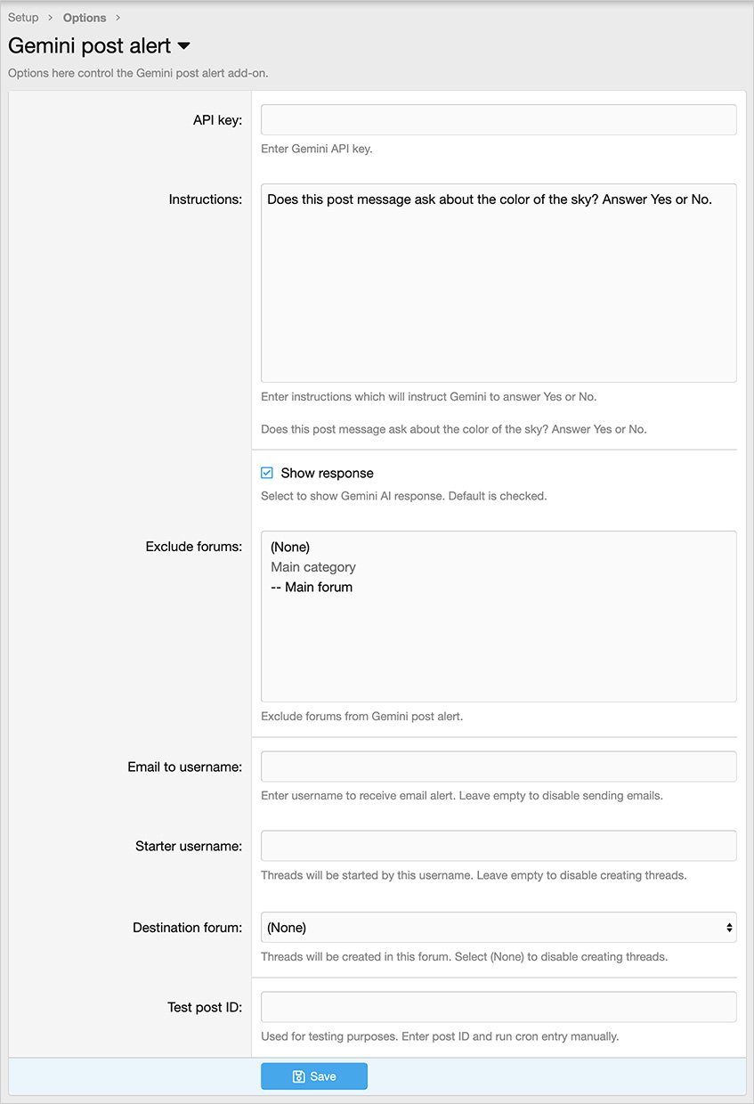The image size is (754, 1104).
Task: Click the Save button
Action: 313,1076
